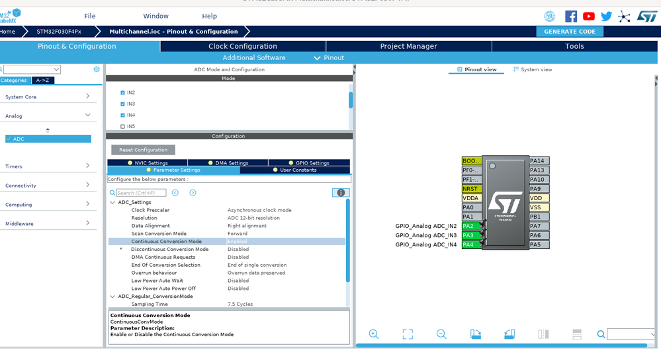Open the Help menu
The width and height of the screenshot is (661, 352).
209,16
